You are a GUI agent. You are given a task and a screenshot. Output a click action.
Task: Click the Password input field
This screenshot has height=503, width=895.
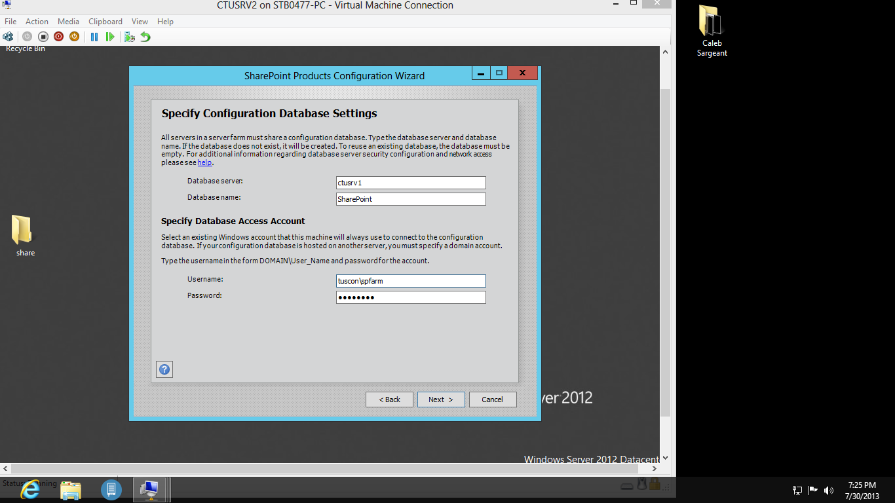click(x=411, y=297)
